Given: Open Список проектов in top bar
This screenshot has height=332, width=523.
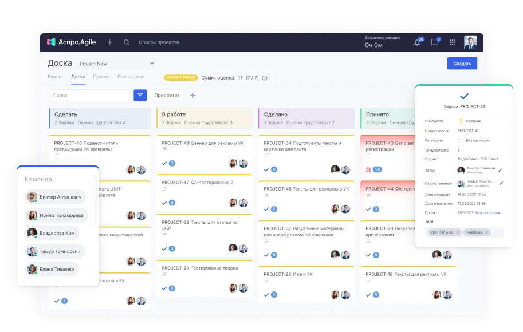Looking at the screenshot, I should pyautogui.click(x=159, y=42).
